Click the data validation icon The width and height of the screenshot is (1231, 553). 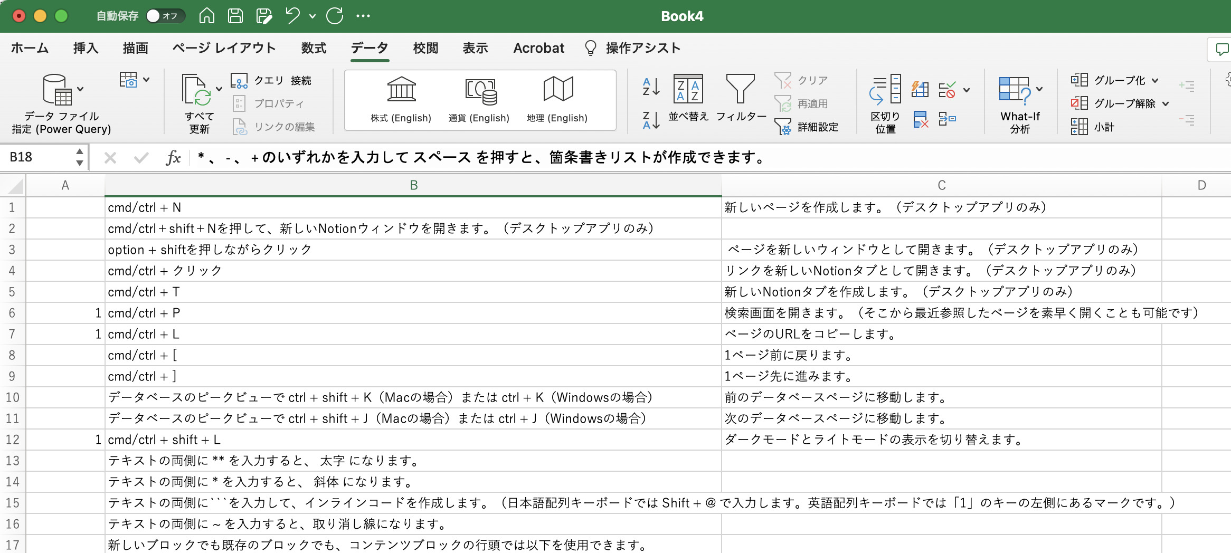click(x=947, y=89)
